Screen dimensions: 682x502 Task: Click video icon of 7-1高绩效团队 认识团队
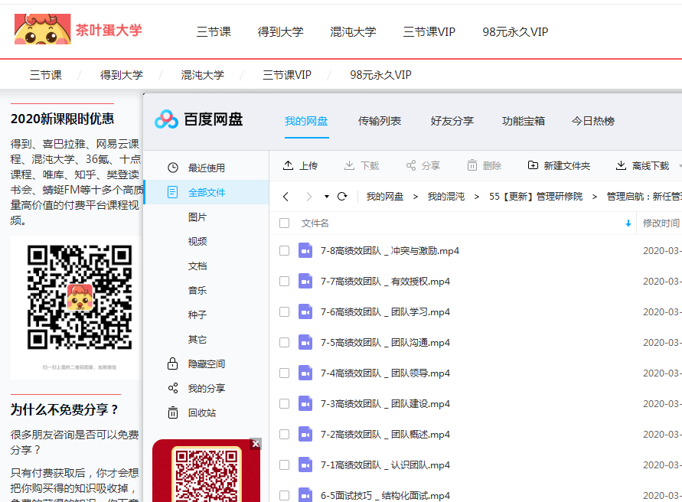point(305,465)
